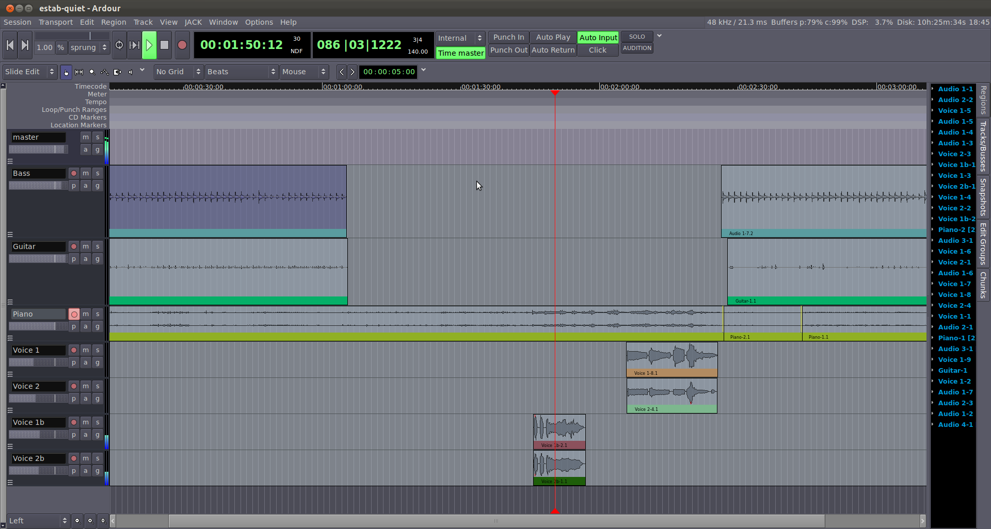Nudge backward with the left arrow button

[x=342, y=72]
